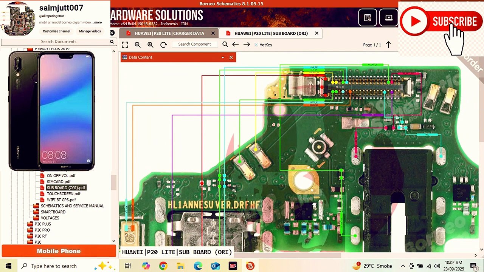Toggle the HotKey checkbox

coord(256,45)
